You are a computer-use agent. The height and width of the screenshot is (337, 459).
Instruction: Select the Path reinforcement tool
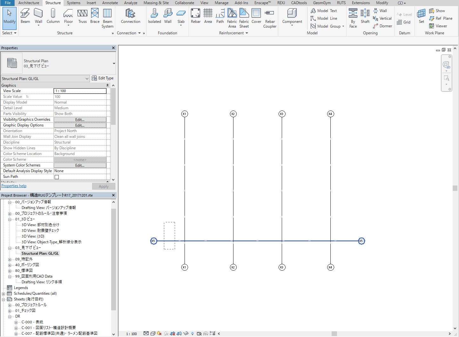tap(220, 16)
